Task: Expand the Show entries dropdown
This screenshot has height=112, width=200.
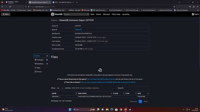Action: [x=60, y=88]
